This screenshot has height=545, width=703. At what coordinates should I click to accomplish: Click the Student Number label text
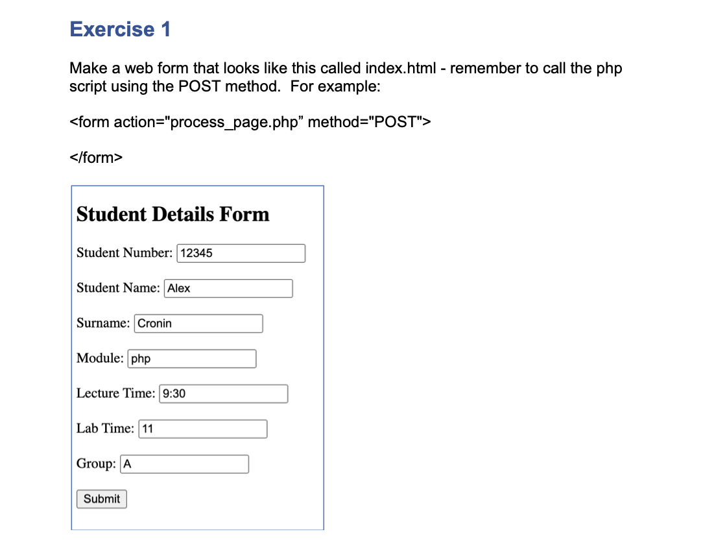[x=123, y=252]
